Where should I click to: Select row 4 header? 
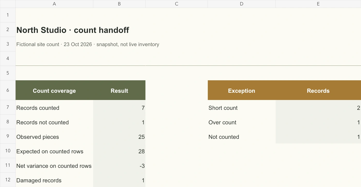pos(8,59)
